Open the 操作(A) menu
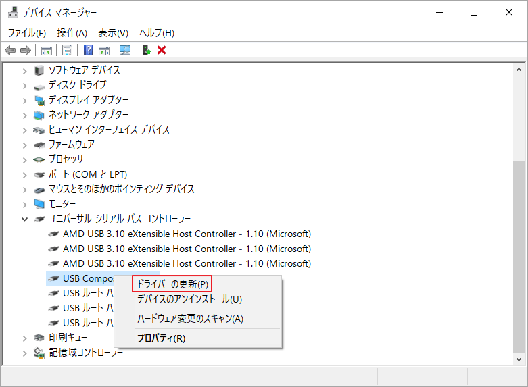This screenshot has height=387, width=528. pos(72,32)
